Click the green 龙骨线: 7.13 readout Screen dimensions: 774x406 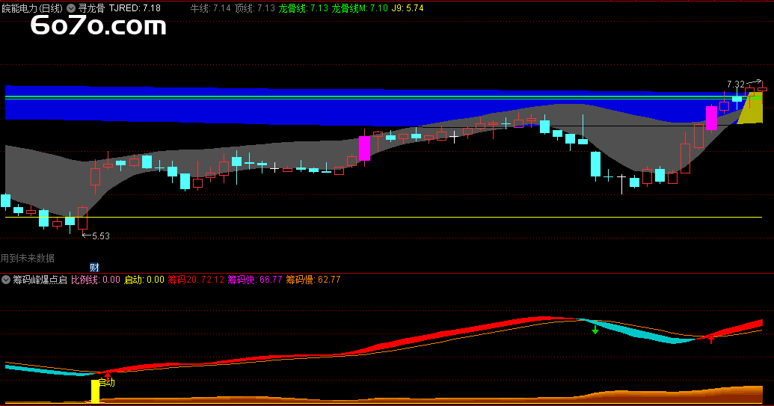[303, 8]
